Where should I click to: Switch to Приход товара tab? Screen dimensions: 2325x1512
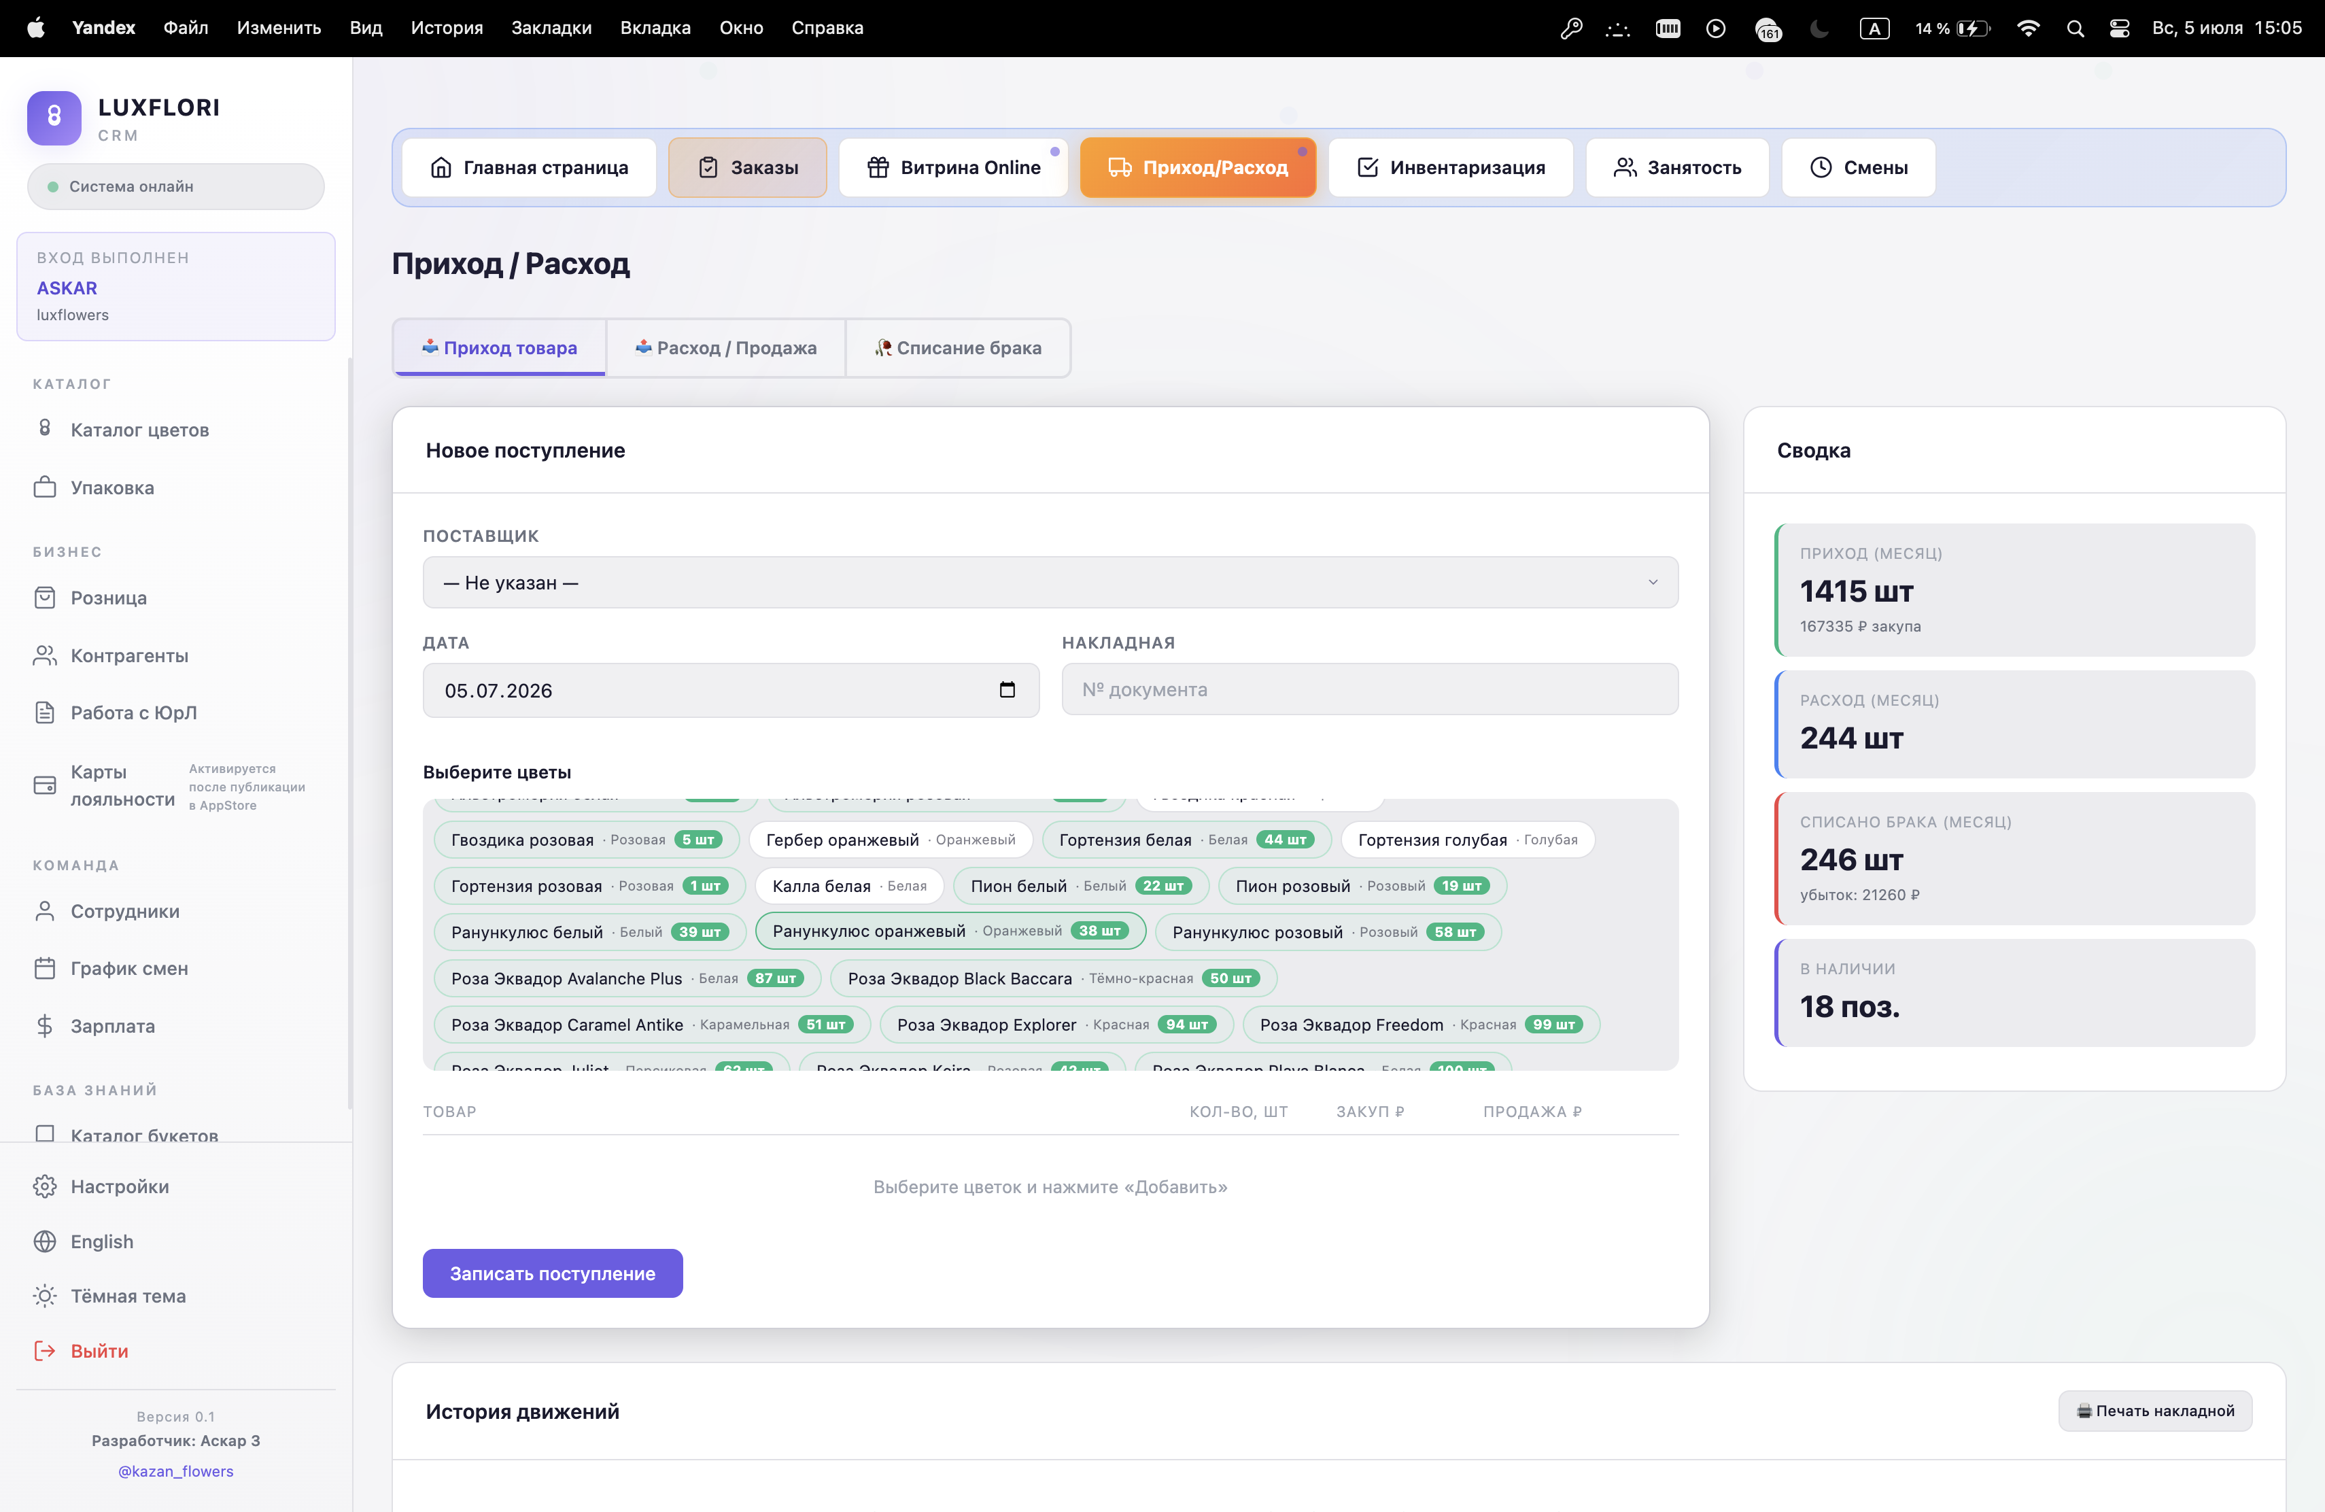click(x=499, y=347)
